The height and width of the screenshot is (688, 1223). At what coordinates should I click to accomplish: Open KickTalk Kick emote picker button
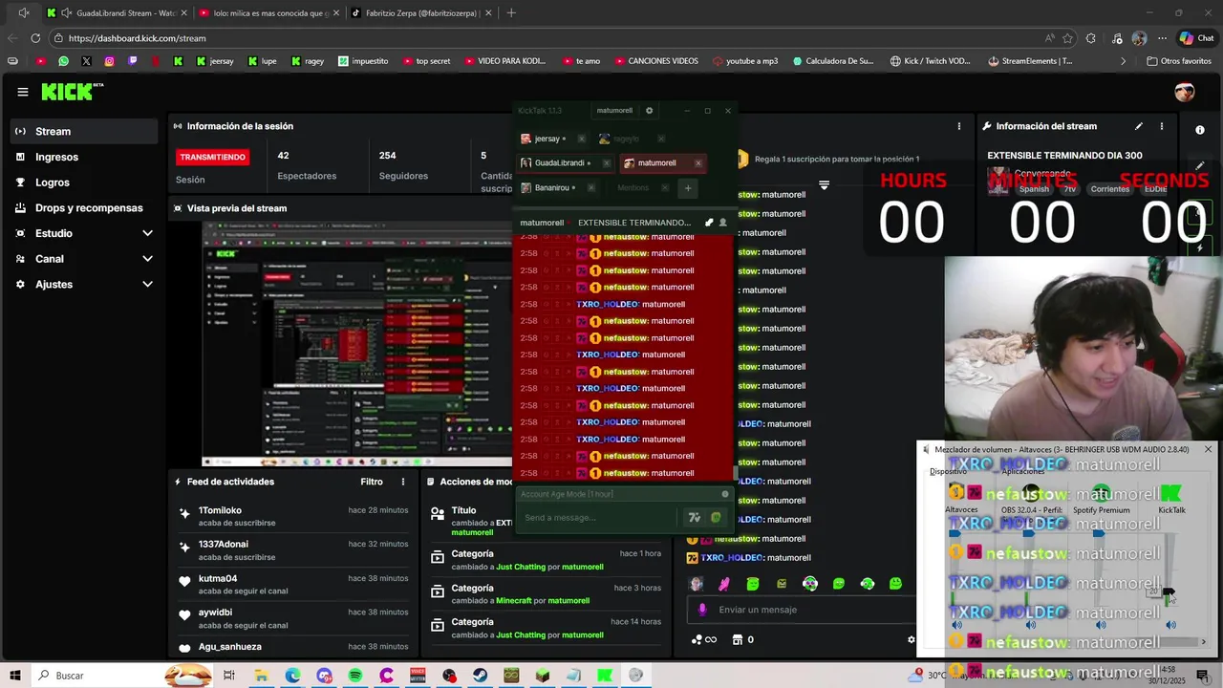(716, 518)
